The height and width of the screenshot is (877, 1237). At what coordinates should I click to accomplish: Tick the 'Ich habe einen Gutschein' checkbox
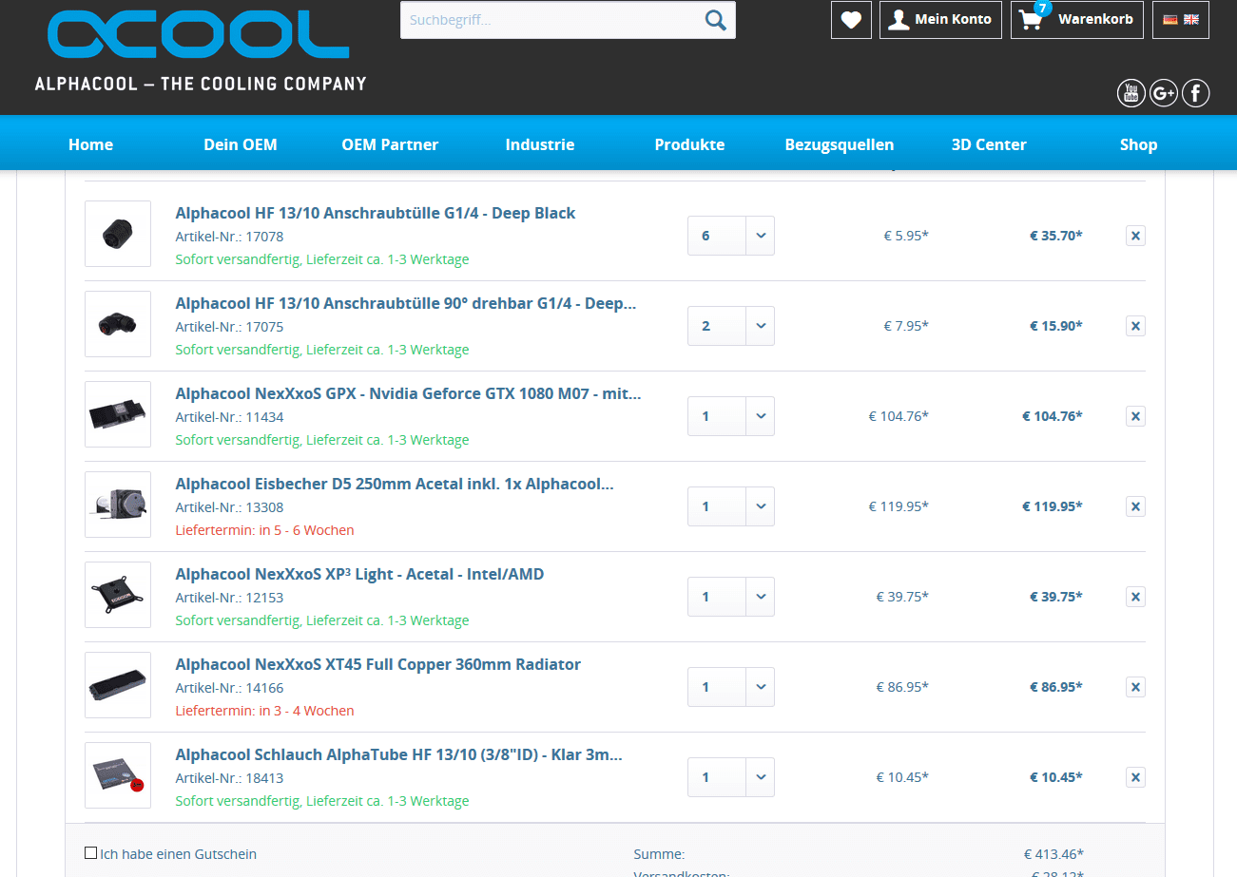point(90,853)
